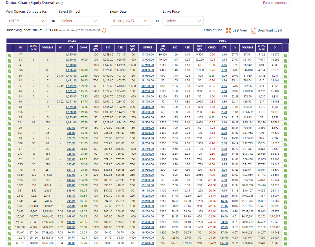Expand the Select Symbol dropdown
This screenshot has height=247, width=315.
(x=79, y=21)
